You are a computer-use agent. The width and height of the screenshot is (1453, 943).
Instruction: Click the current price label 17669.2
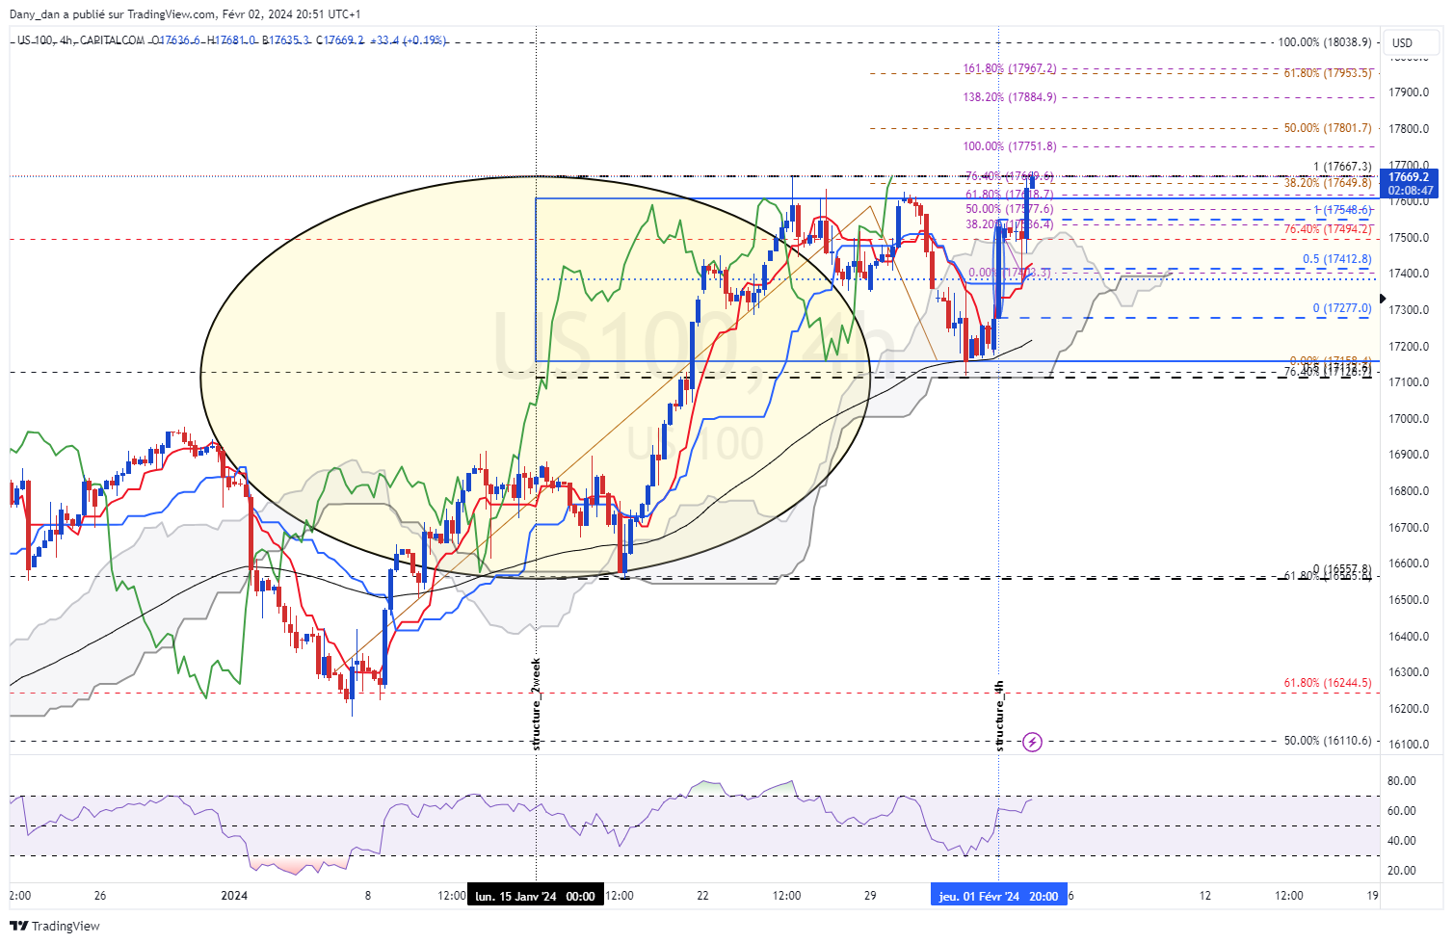pyautogui.click(x=1409, y=177)
